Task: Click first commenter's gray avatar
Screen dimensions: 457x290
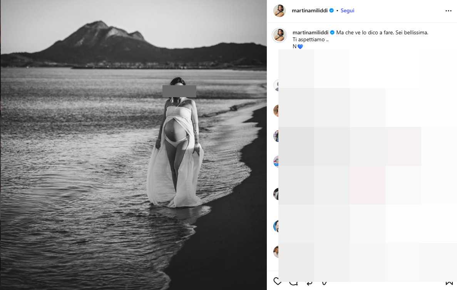Action: (x=276, y=85)
